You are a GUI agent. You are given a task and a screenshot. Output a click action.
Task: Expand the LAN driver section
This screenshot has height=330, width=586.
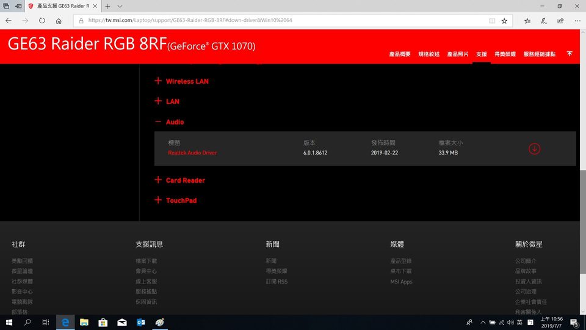(167, 101)
